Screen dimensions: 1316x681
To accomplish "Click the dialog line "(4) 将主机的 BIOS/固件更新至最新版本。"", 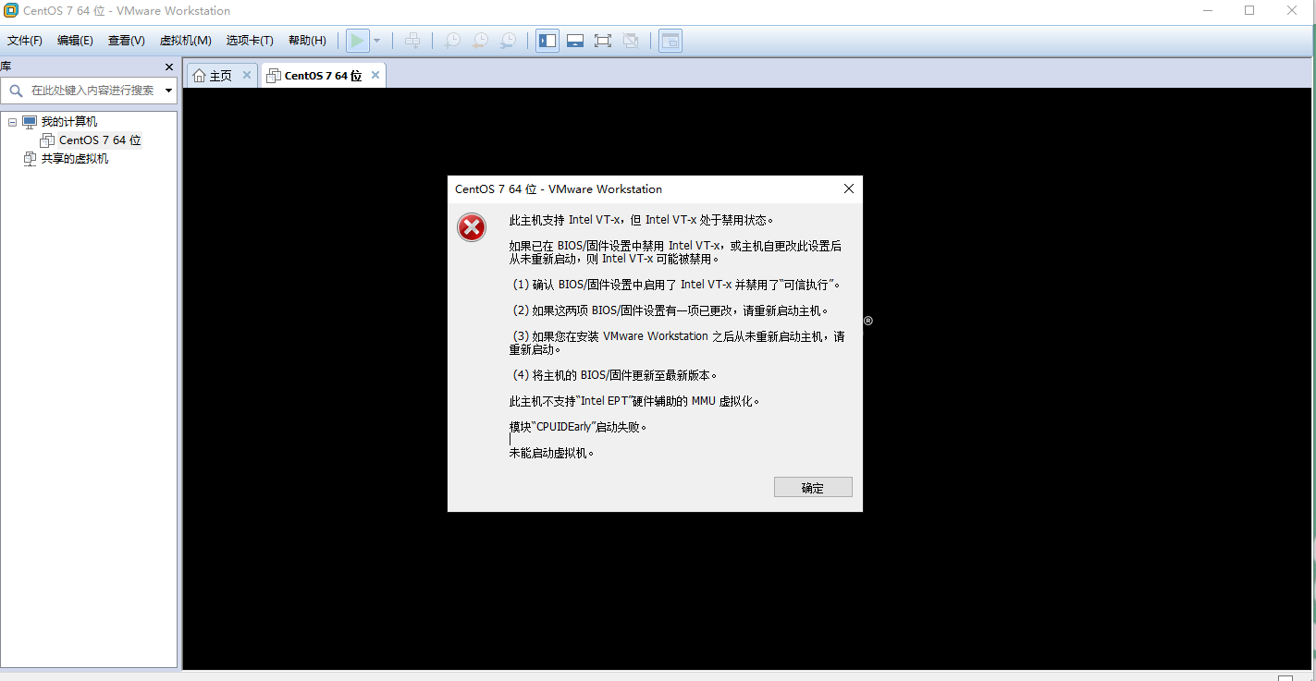I will pos(614,375).
